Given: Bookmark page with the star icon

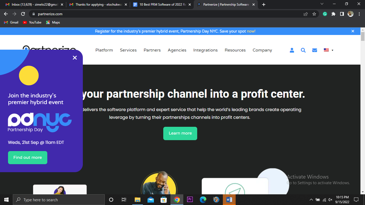Looking at the screenshot, I should tap(314, 14).
